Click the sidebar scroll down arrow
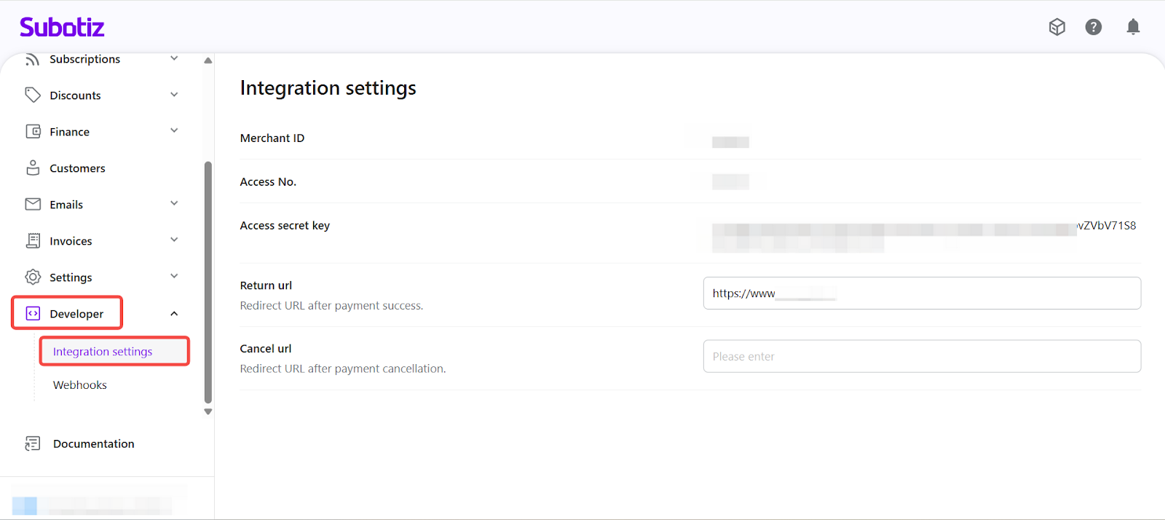The height and width of the screenshot is (520, 1165). [208, 411]
